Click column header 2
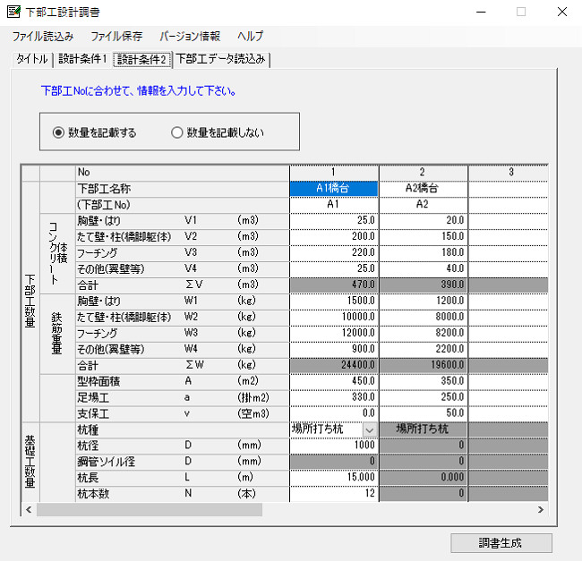Image resolution: width=582 pixels, height=561 pixels. pyautogui.click(x=424, y=173)
